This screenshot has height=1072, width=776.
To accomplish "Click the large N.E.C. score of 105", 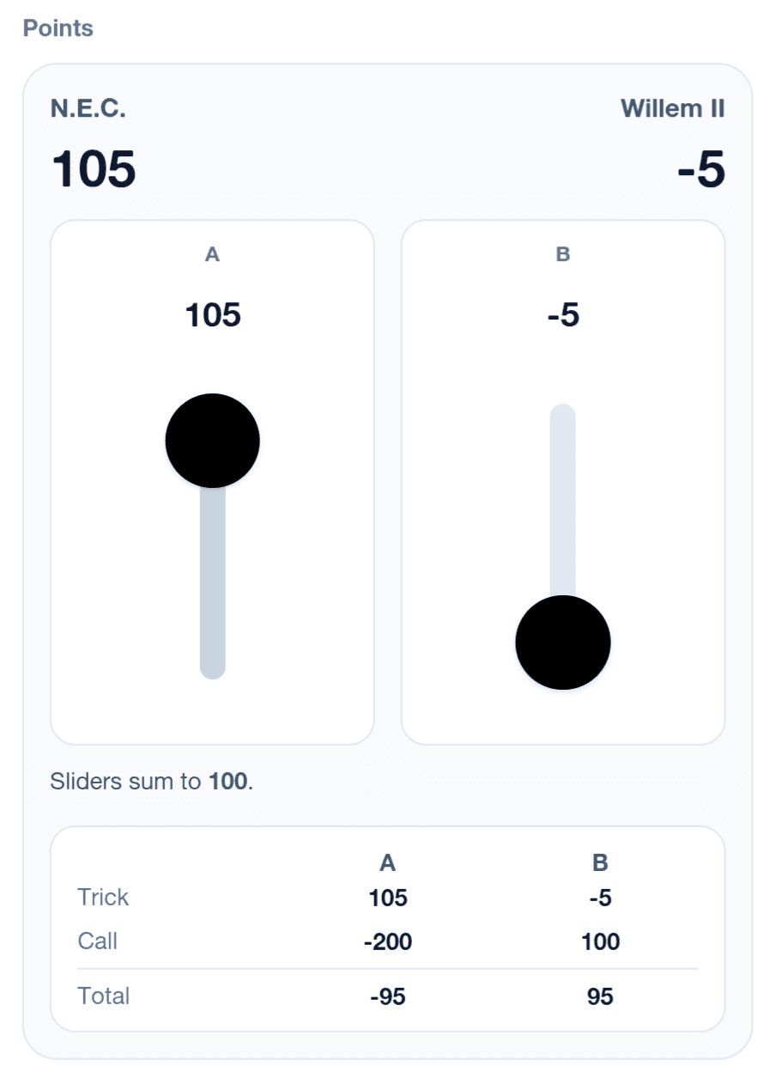I will (94, 168).
